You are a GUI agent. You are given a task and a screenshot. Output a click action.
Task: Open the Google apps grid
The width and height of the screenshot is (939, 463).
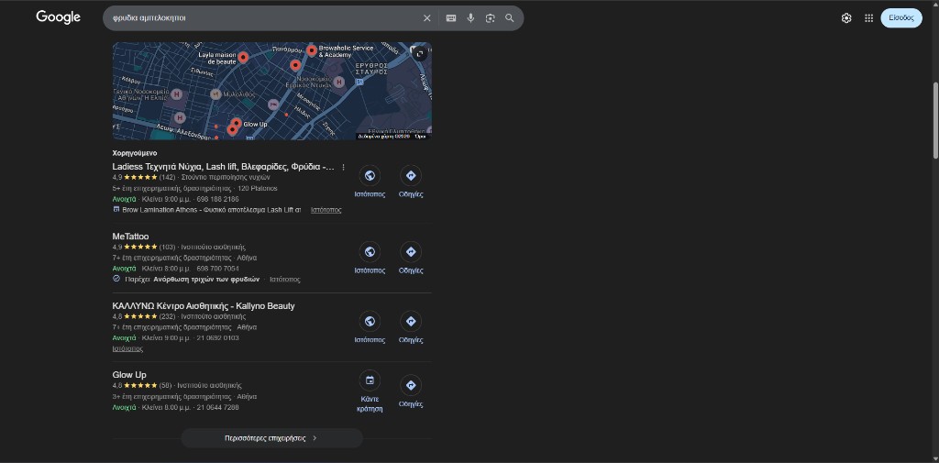coord(869,18)
